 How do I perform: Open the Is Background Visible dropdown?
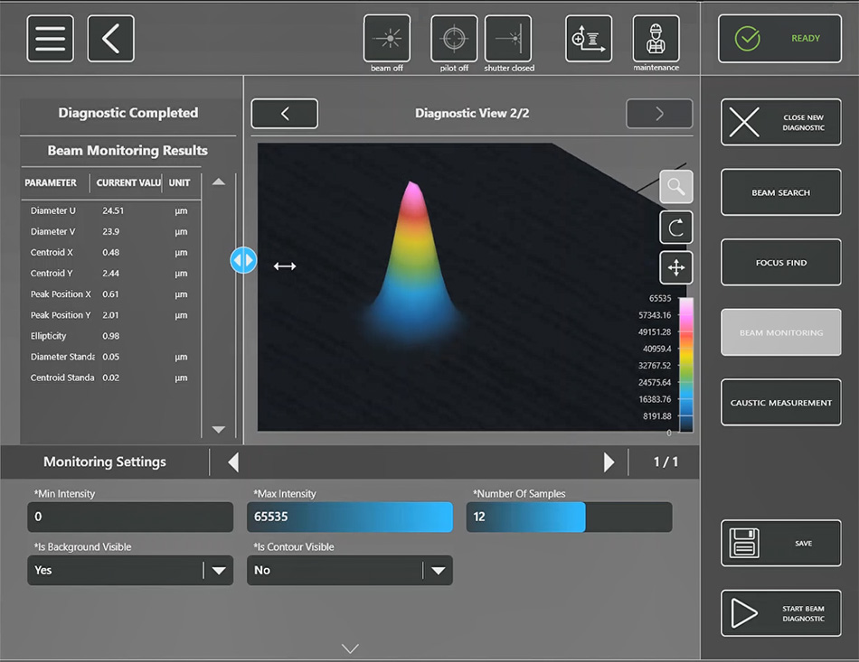[130, 571]
